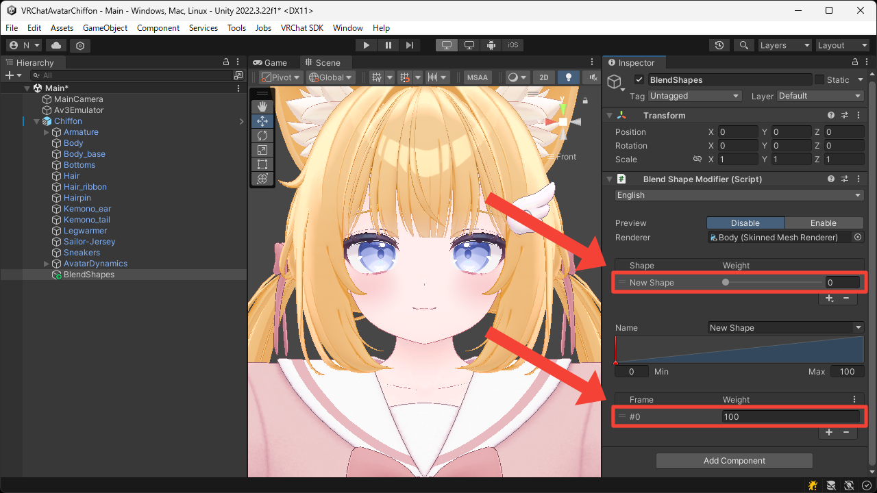This screenshot has height=493, width=877.
Task: Select the Rect tool in Scene
Action: click(x=262, y=164)
